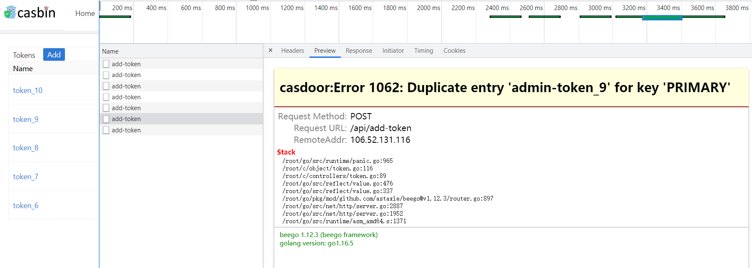Click the timeline bar near 2600 ms
The width and height of the screenshot is (752, 268).
(545, 17)
